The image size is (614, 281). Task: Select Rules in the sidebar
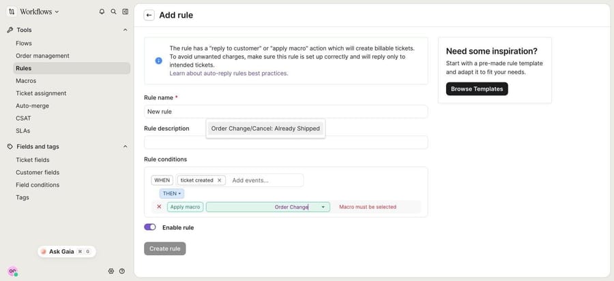point(72,68)
